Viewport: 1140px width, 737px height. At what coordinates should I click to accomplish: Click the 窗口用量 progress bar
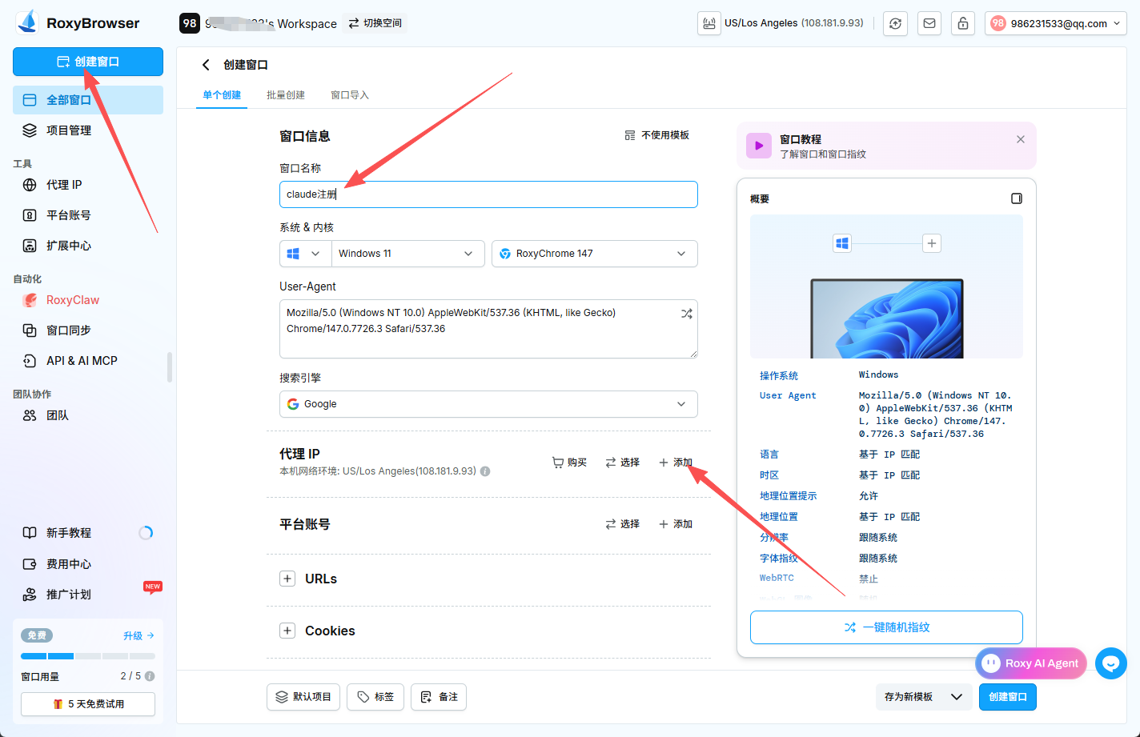pyautogui.click(x=88, y=656)
